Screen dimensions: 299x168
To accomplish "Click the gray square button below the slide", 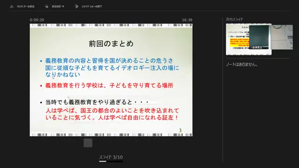I will 88,143.
